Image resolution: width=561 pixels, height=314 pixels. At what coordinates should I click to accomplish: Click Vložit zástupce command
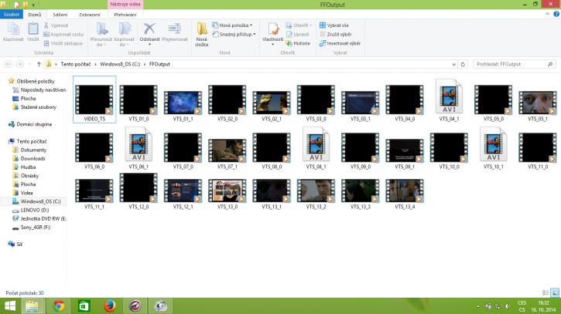(x=63, y=43)
